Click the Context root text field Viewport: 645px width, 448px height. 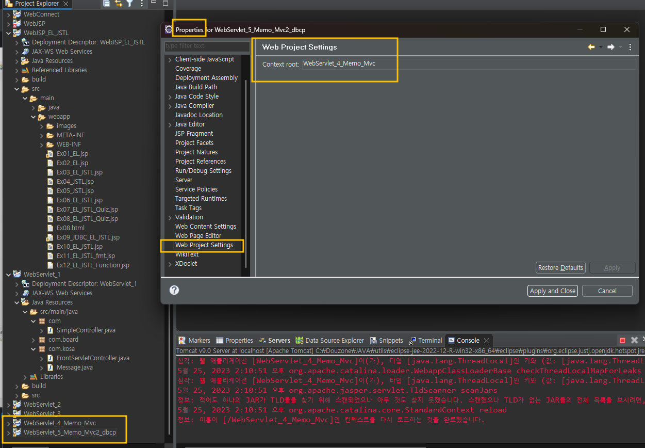pyautogui.click(x=470, y=64)
